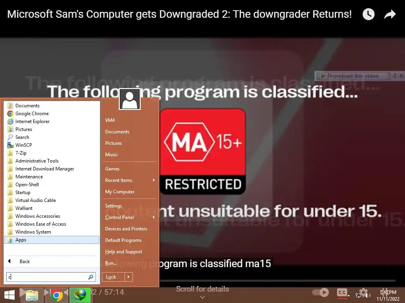The width and height of the screenshot is (405, 303).
Task: Click the Share arrow icon
Action: click(x=390, y=14)
